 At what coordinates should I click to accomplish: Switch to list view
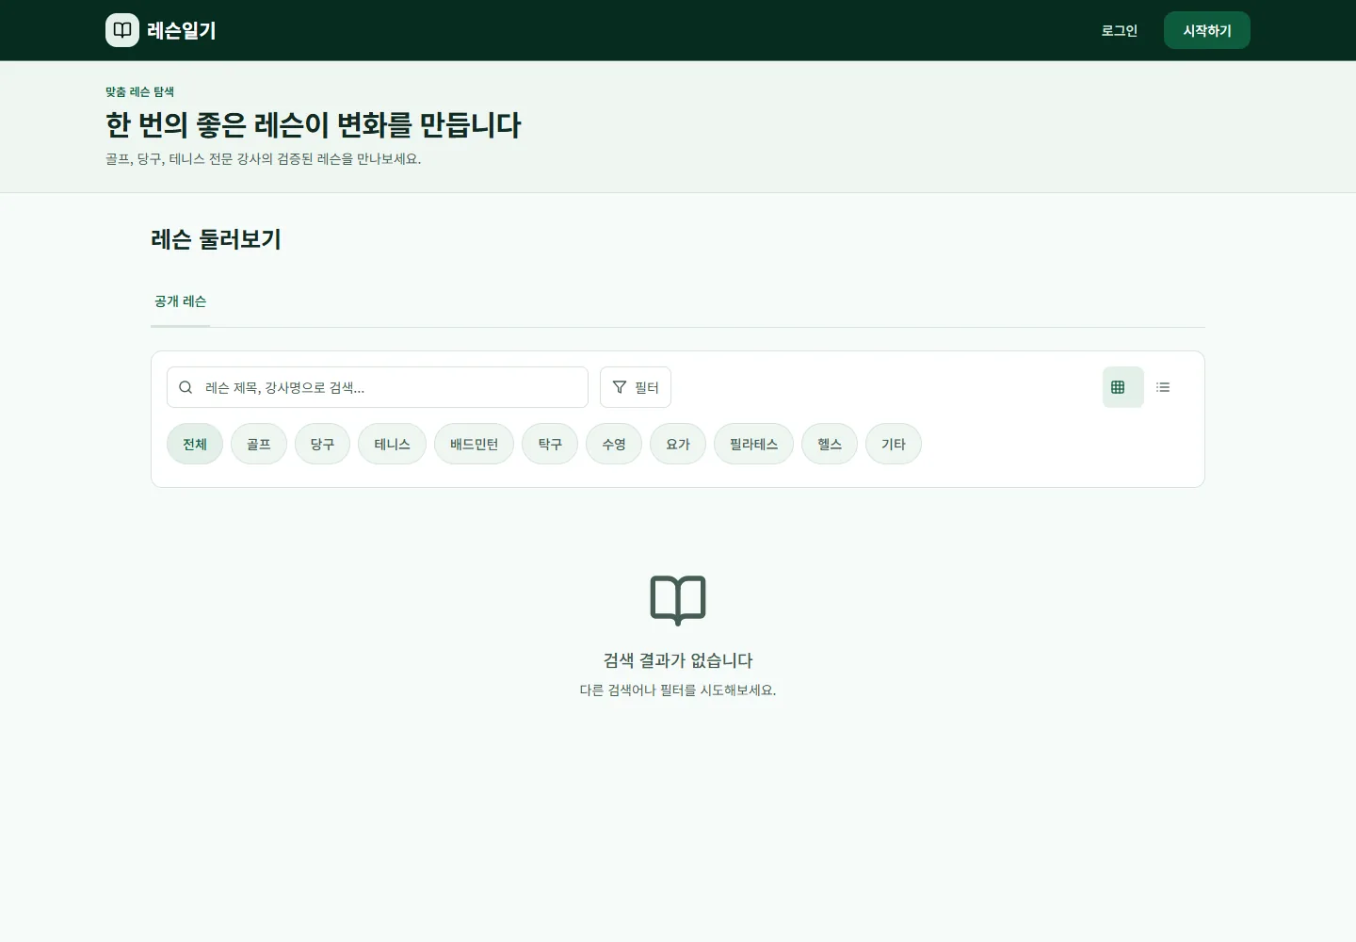[x=1163, y=387]
